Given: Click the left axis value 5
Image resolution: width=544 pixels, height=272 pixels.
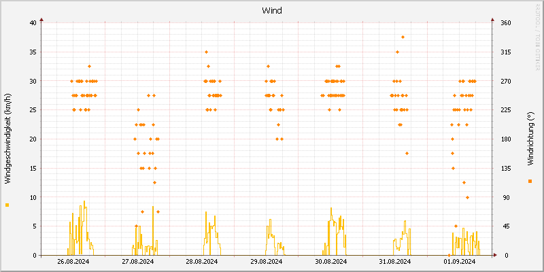Looking at the screenshot, I should click(x=35, y=226).
